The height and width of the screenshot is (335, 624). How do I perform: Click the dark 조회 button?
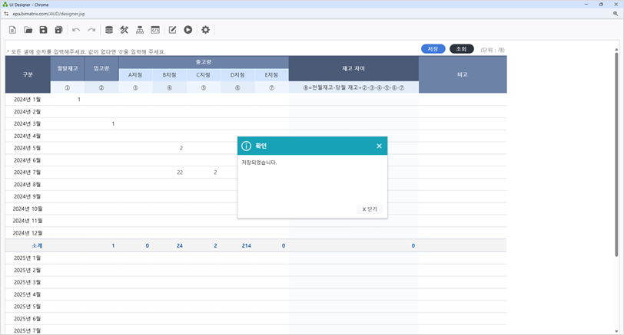pyautogui.click(x=461, y=49)
